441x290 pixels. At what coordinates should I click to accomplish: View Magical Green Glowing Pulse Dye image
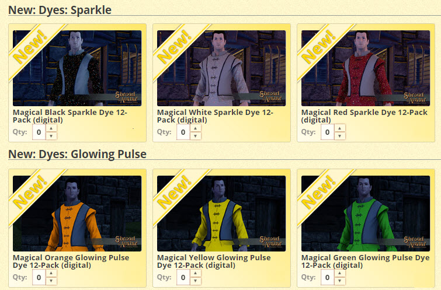point(366,214)
